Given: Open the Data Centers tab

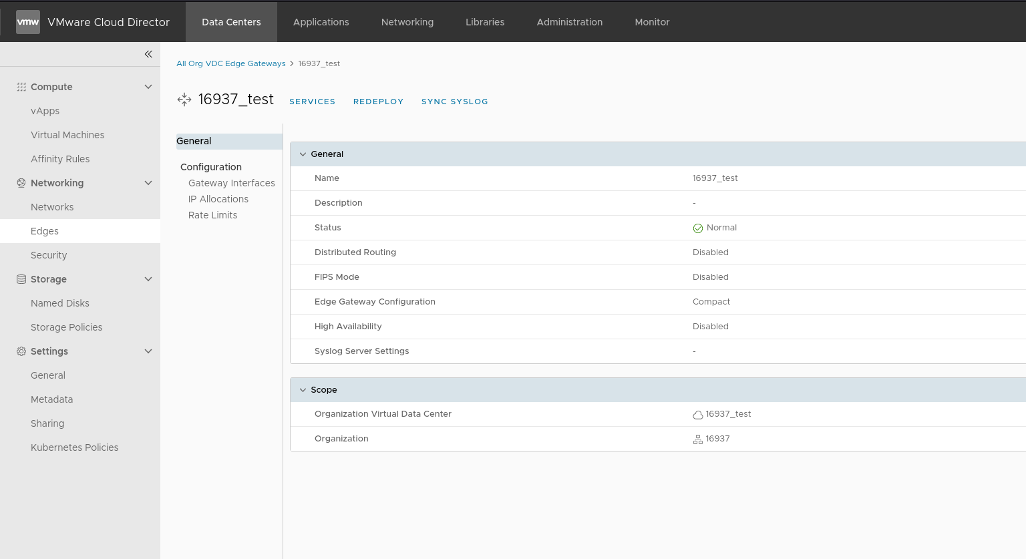Looking at the screenshot, I should 231,22.
